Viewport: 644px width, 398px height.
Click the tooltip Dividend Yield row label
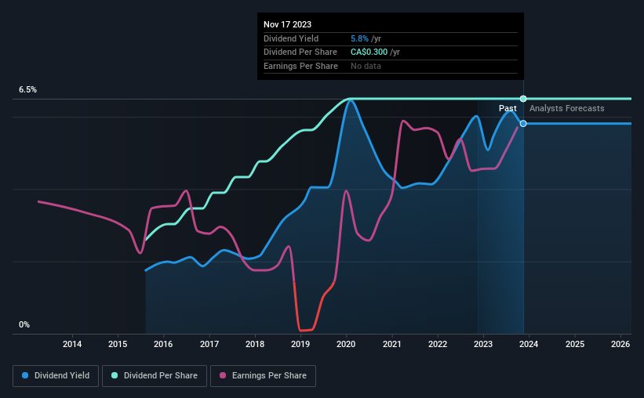[291, 38]
